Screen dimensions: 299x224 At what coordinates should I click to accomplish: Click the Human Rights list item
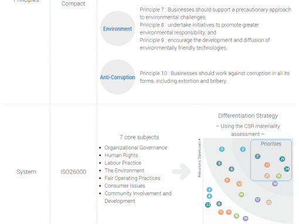121,155
